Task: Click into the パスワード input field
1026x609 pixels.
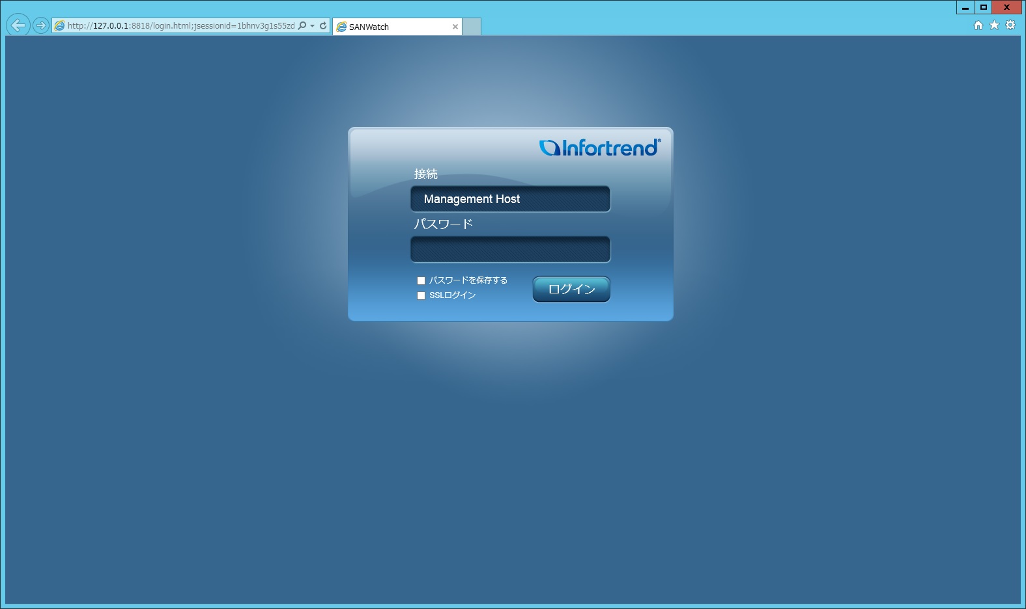Action: tap(510, 249)
